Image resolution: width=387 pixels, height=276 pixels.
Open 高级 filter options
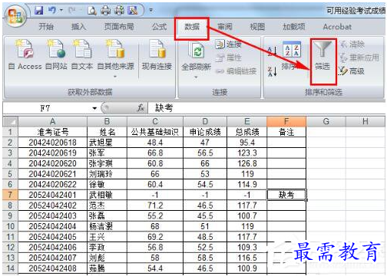pos(352,71)
